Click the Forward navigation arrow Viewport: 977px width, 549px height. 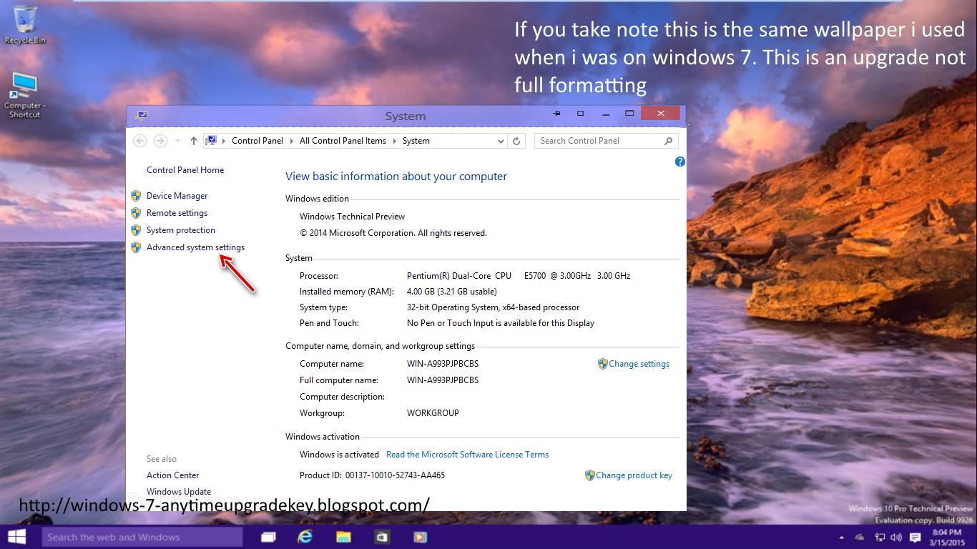point(160,141)
